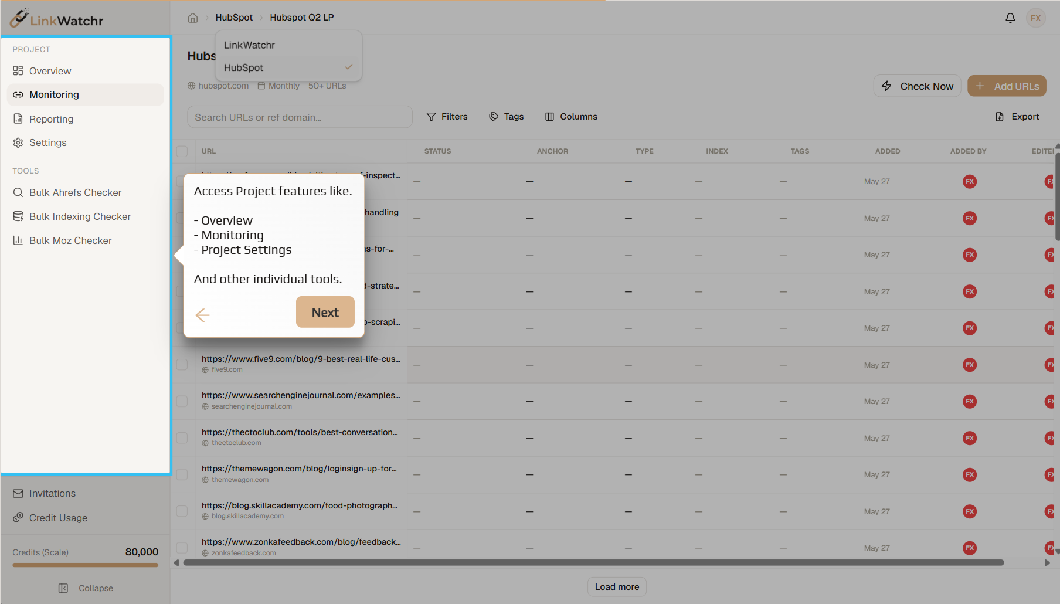
Task: Open the thectoclub.com tools URL
Action: [300, 432]
